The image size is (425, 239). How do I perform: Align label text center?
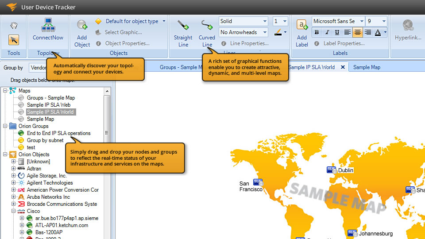tap(358, 32)
